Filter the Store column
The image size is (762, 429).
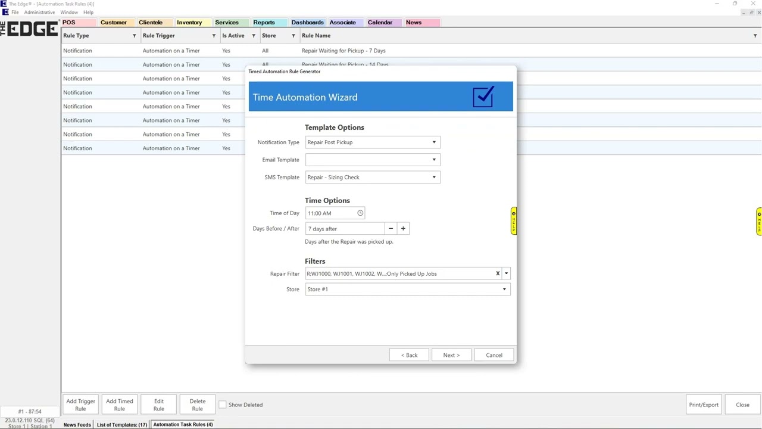[293, 36]
